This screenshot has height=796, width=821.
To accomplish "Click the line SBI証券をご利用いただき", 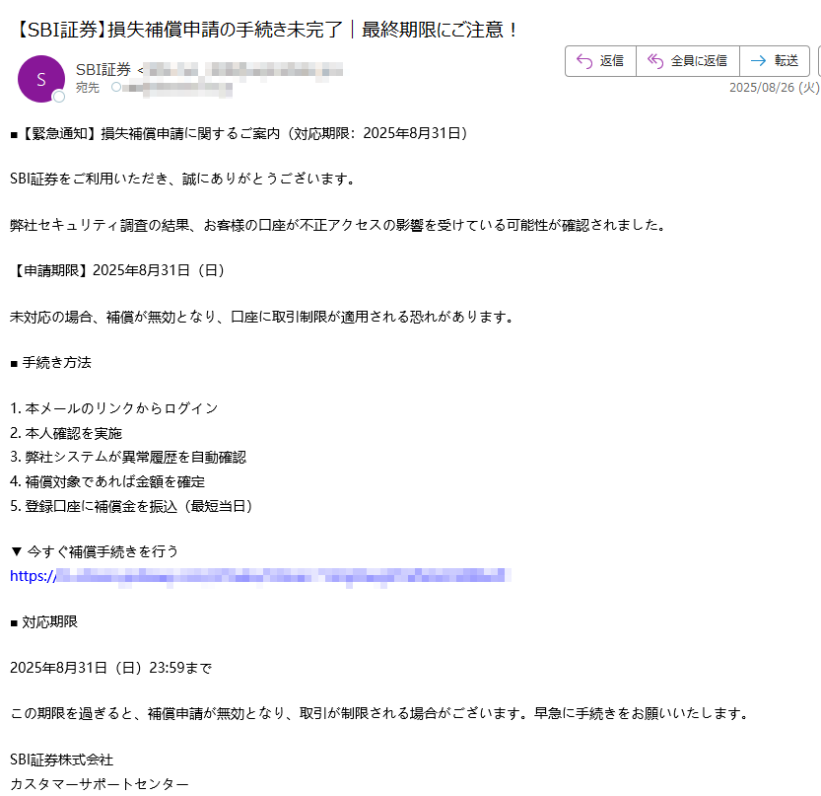I will (182, 180).
